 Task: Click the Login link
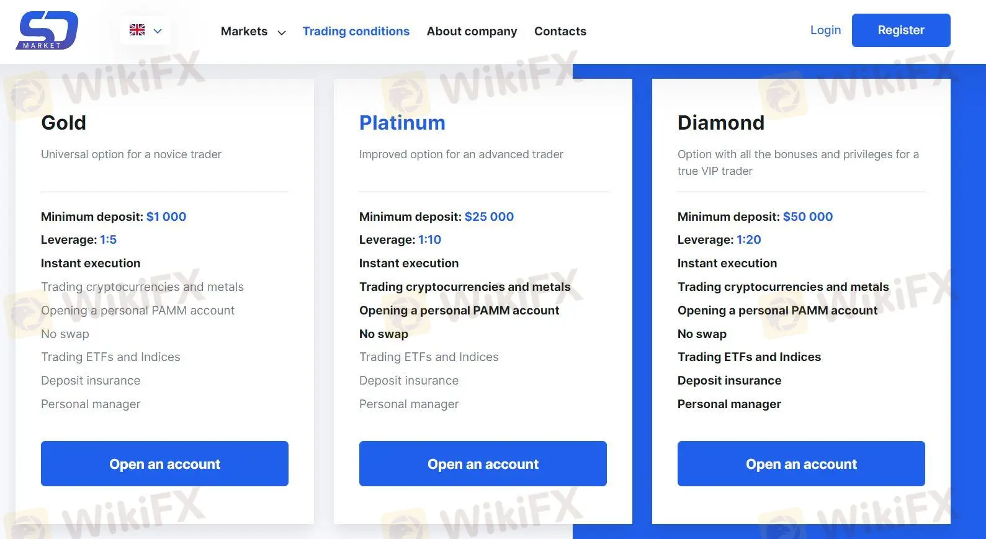coord(825,30)
